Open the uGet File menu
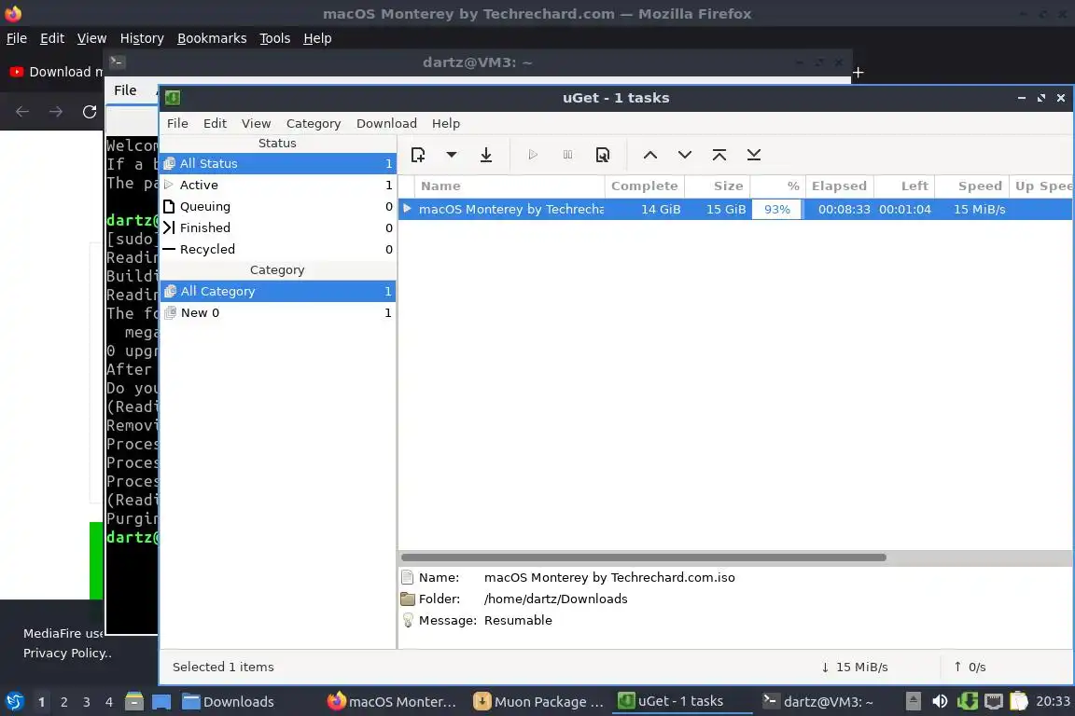 pos(177,123)
